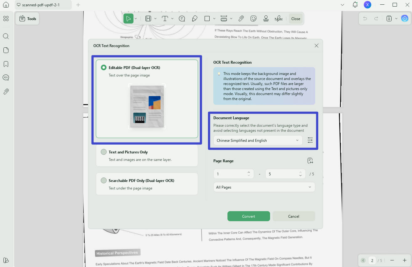Expand the highlight tool dropdown arrow
Screen dimensions: 412x267
click(155, 19)
